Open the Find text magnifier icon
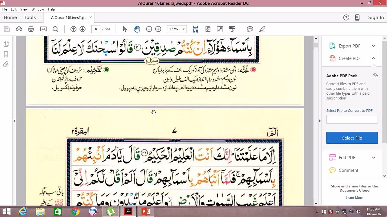The height and width of the screenshot is (217, 387). point(55,29)
